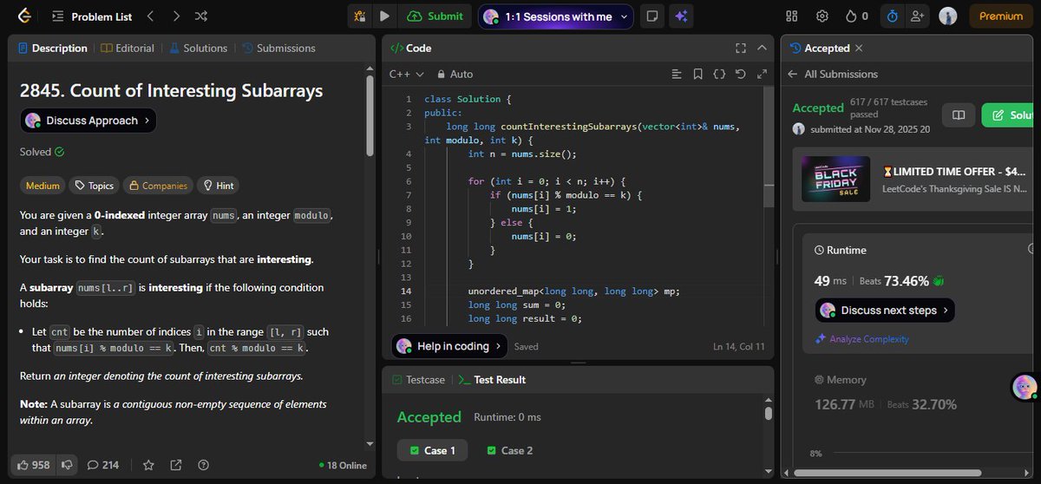Open settings gear icon

(x=822, y=16)
